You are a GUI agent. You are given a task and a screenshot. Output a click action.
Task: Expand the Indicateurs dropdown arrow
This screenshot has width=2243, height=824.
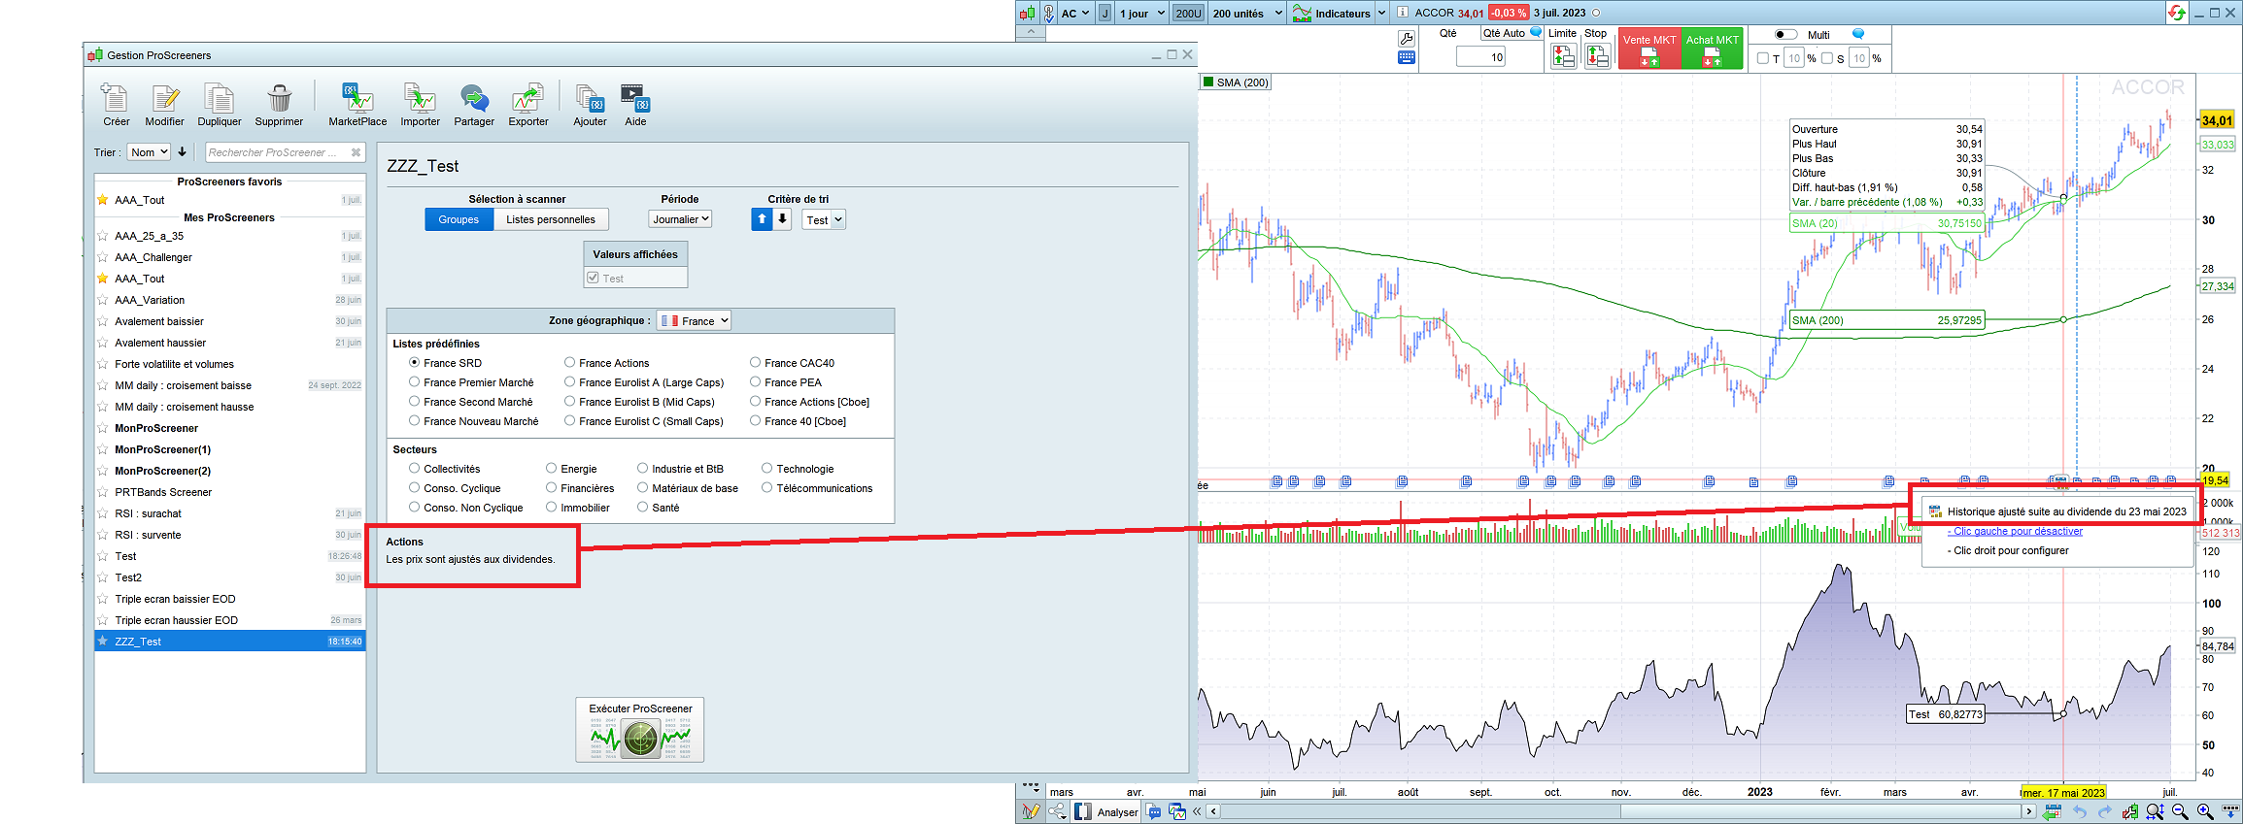[1381, 14]
